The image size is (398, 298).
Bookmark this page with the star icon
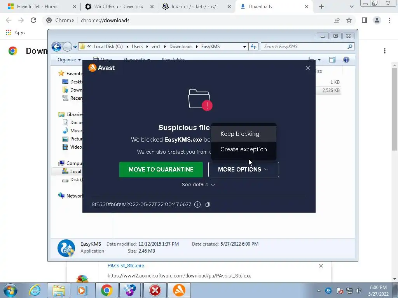(x=349, y=20)
